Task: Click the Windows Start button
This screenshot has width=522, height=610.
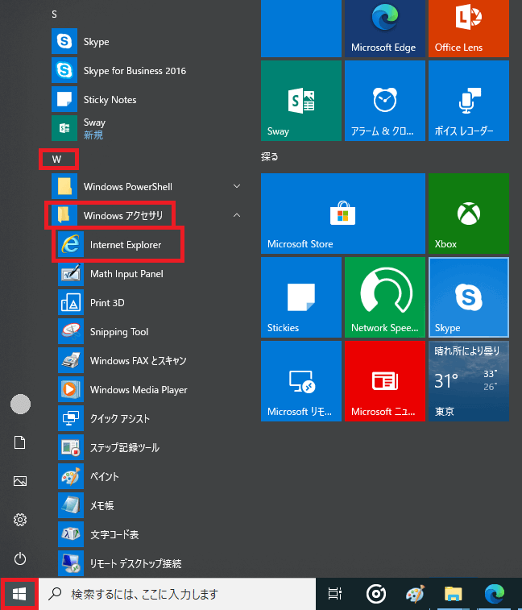Action: click(x=19, y=594)
